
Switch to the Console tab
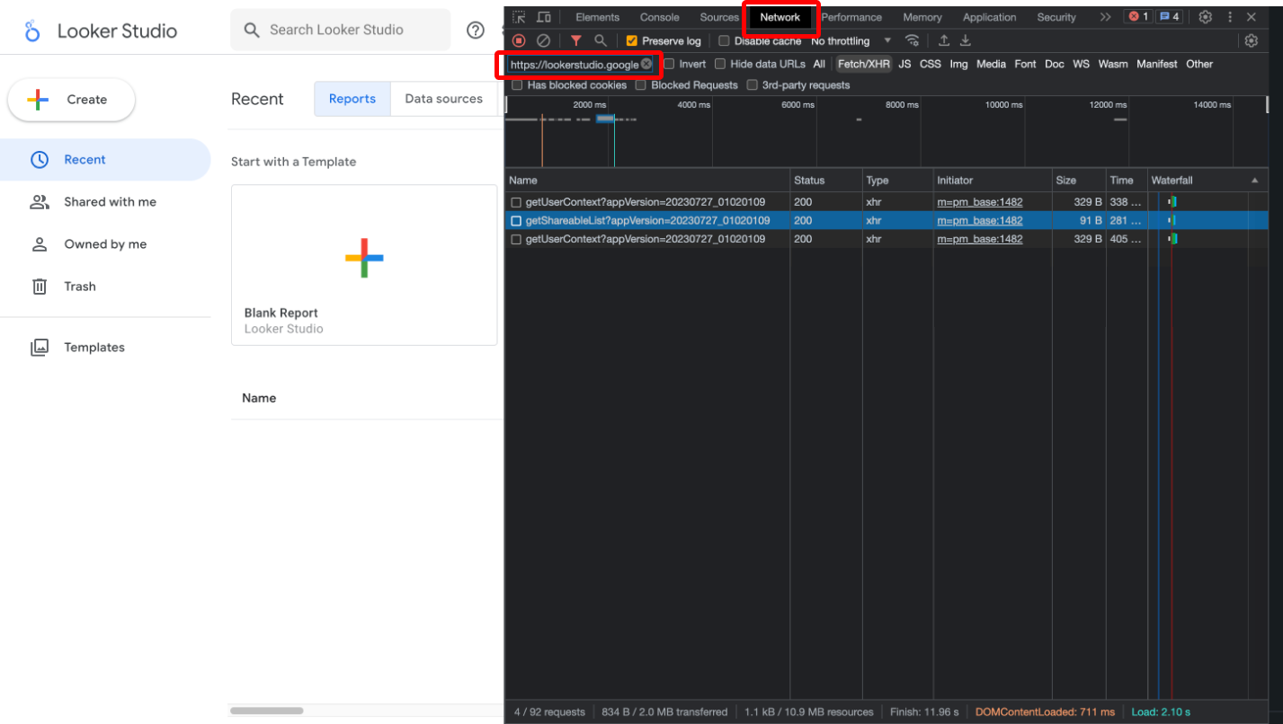659,17
